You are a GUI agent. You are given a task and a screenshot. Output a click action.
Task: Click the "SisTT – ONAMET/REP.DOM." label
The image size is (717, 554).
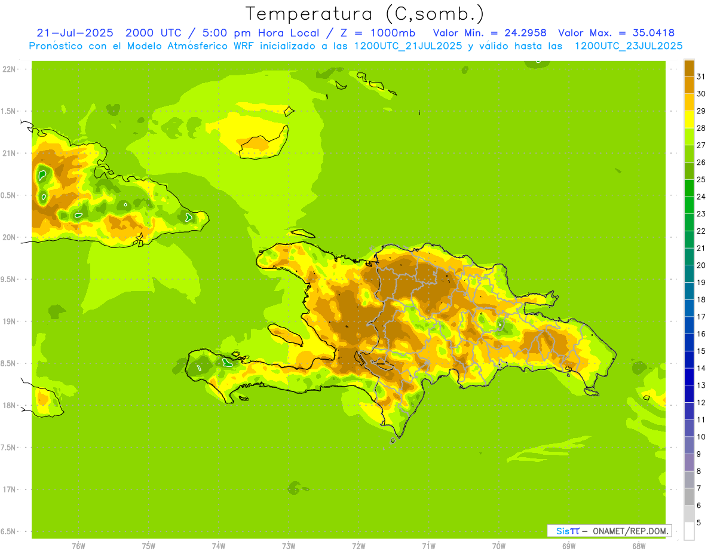609,531
